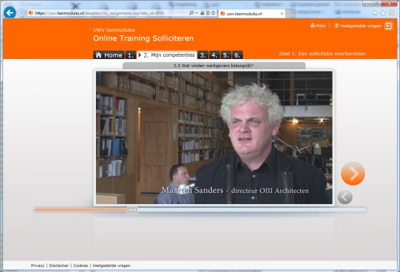This screenshot has height=272, width=400.
Task: Click the browser forward arrow button
Action: pos(21,13)
